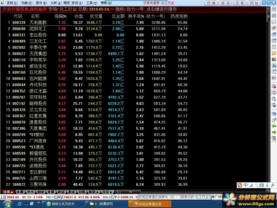The image size is (277, 208).
Task: Open the two-people users sidebar icon
Action: (274, 59)
